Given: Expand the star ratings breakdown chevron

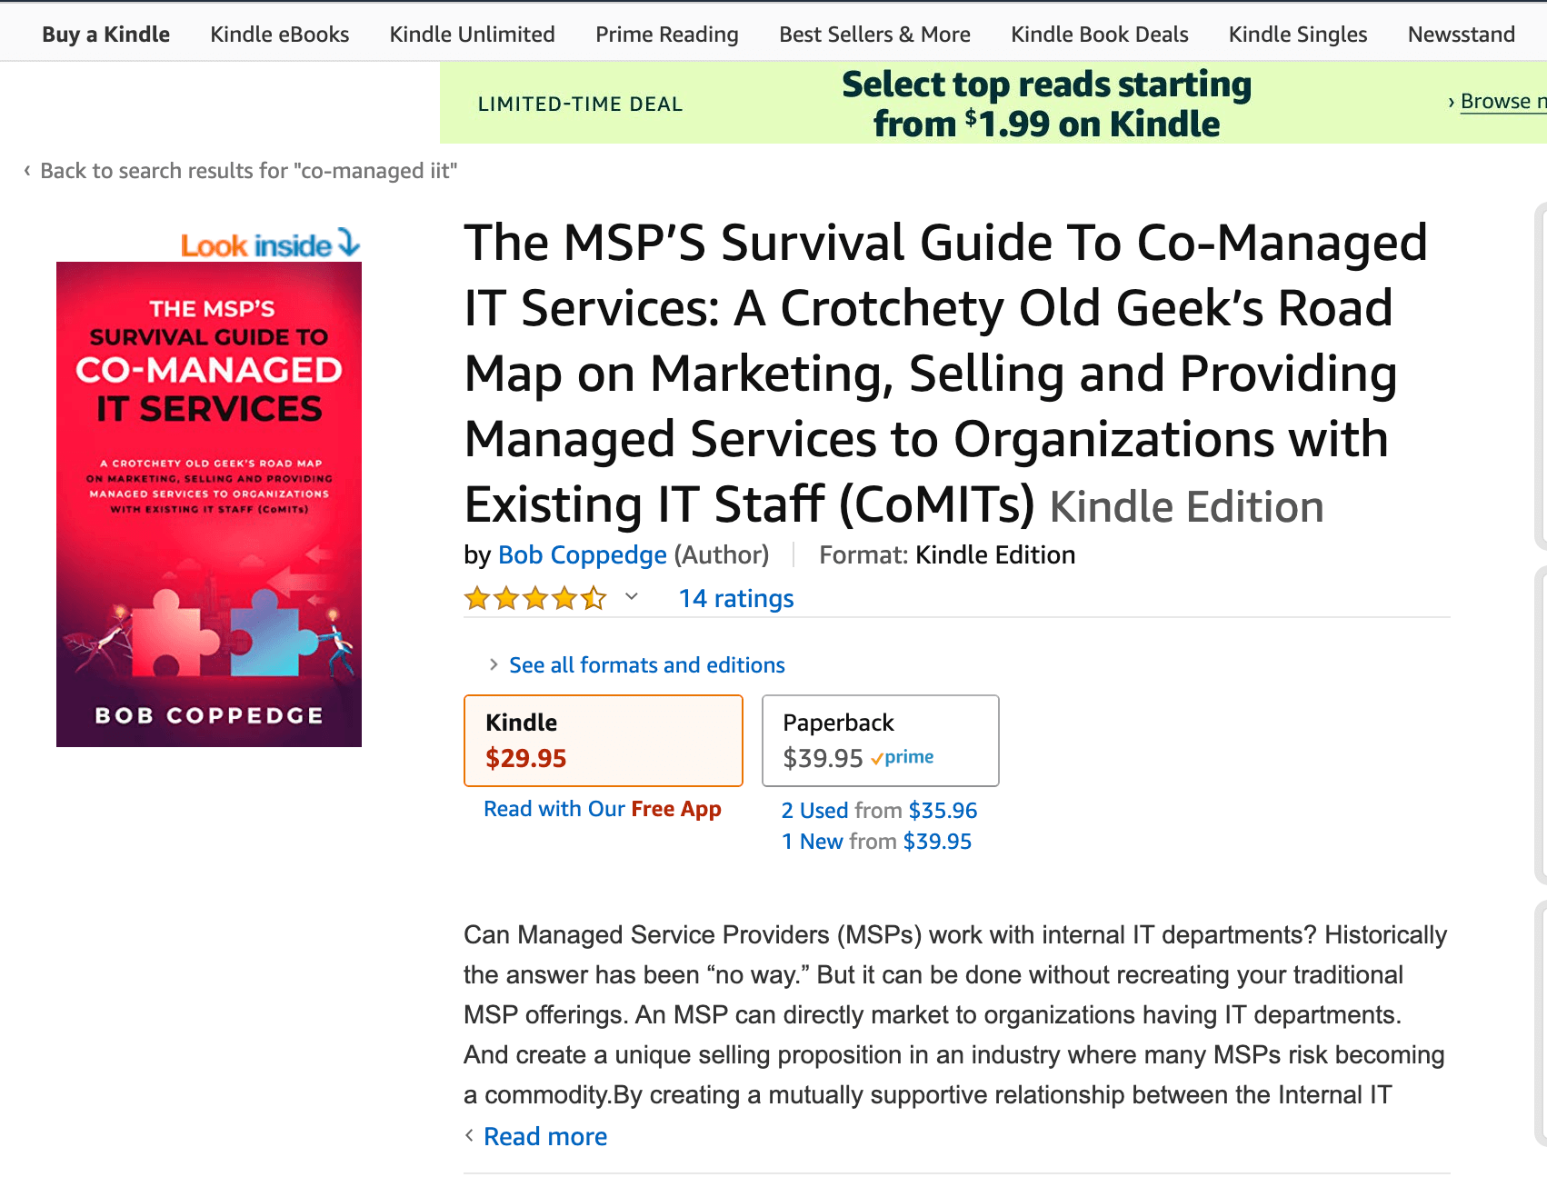Looking at the screenshot, I should (x=632, y=597).
